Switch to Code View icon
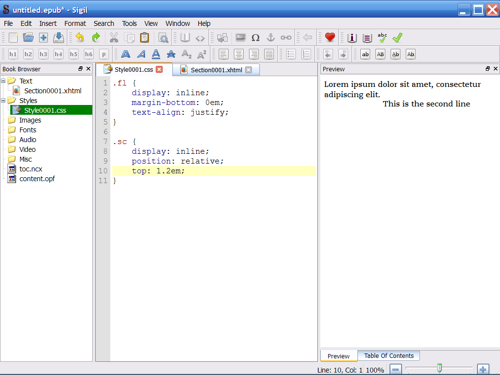Image resolution: width=500 pixels, height=375 pixels. pos(200,38)
